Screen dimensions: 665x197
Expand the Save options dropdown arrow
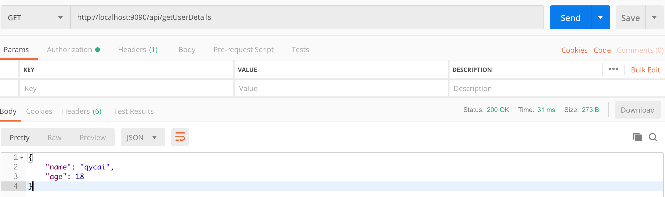point(654,18)
